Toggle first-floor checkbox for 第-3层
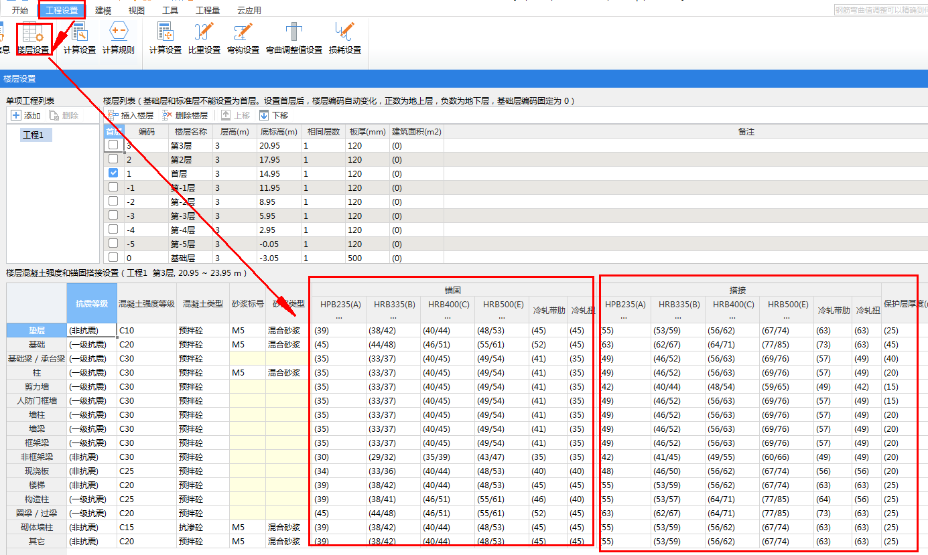Screen dimensions: 928x555 113,215
